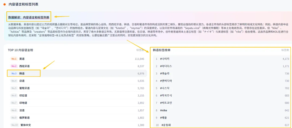Click the 4,173 tag count
This screenshot has width=292, height=128.
tap(286, 59)
